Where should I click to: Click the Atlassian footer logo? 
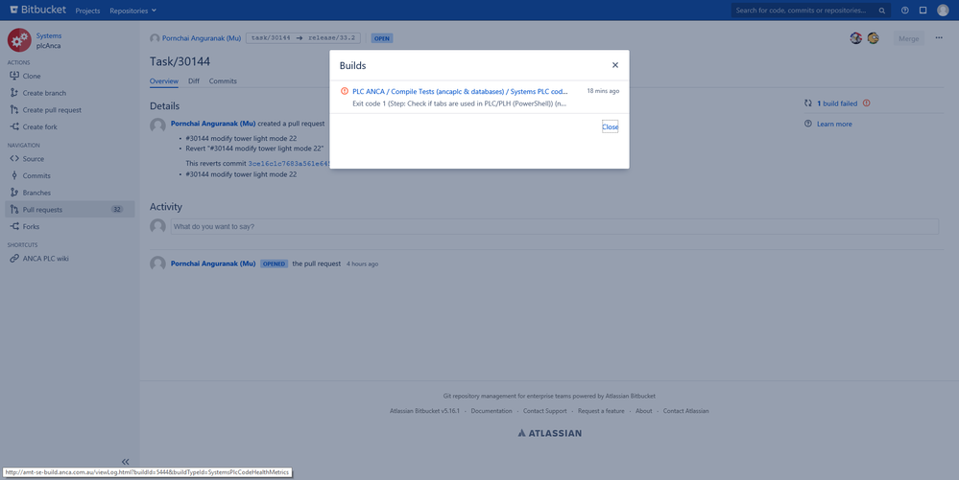pyautogui.click(x=550, y=433)
